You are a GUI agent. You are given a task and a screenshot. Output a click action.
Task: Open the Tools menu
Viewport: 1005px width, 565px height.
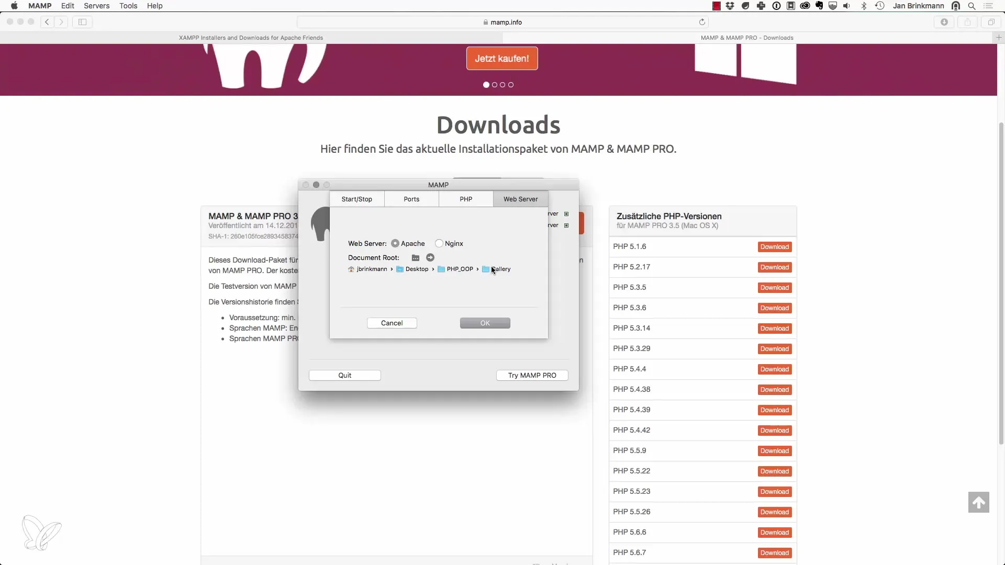click(x=128, y=6)
